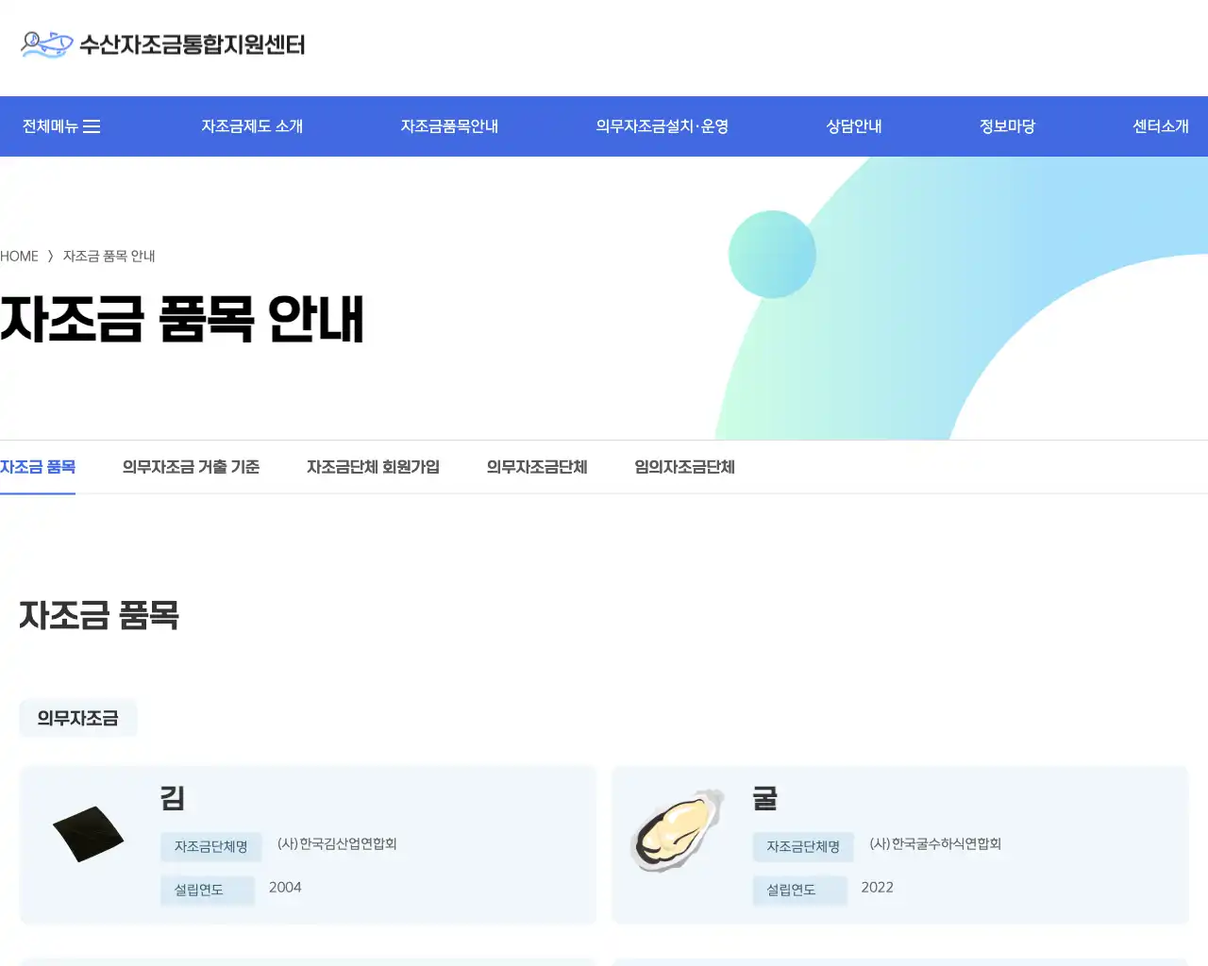Navigate to 상담안내 in the top bar
The image size is (1208, 966).
852,125
